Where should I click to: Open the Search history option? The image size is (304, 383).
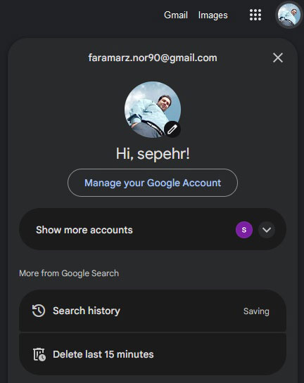pos(153,311)
